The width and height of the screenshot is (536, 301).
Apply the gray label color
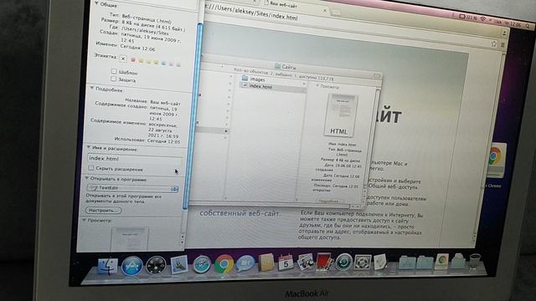coord(178,64)
